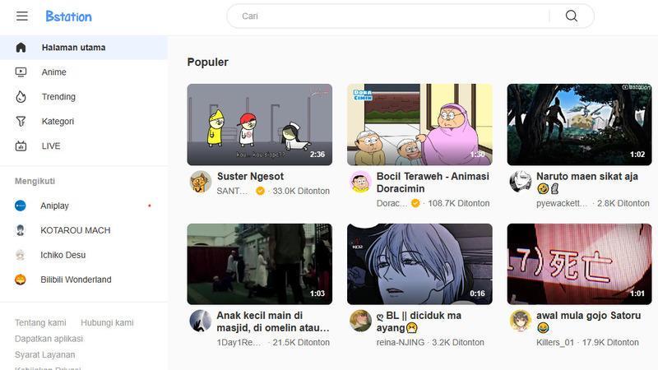
Task: Select Ichiko Desu channel avatar
Action: 20,255
